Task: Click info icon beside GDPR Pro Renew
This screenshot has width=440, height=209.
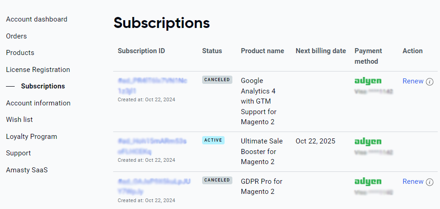Action: point(429,182)
